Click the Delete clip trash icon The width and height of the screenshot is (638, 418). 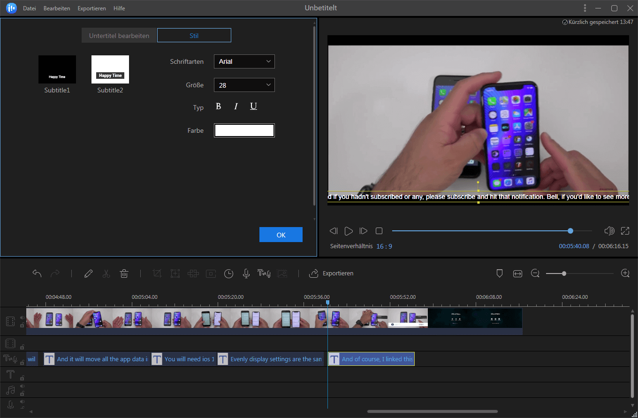click(x=124, y=273)
